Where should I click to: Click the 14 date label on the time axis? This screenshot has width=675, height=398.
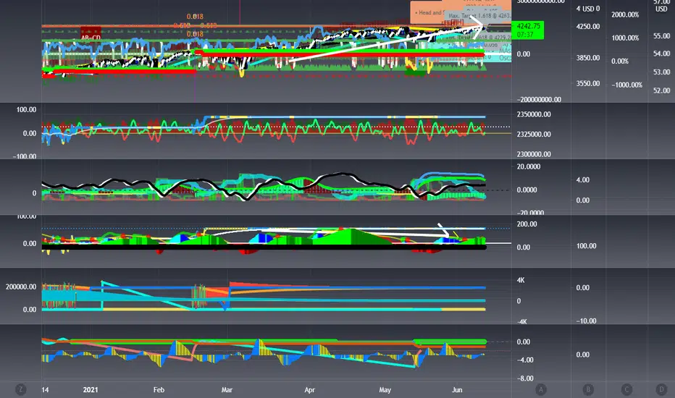(x=45, y=390)
